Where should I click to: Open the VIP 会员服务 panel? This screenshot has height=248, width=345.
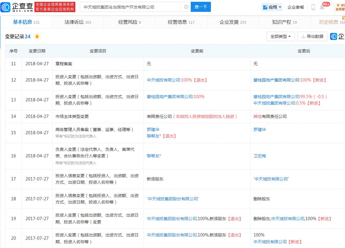click(338, 7)
